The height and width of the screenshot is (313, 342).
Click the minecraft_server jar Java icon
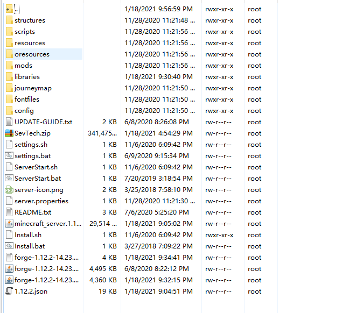9,224
